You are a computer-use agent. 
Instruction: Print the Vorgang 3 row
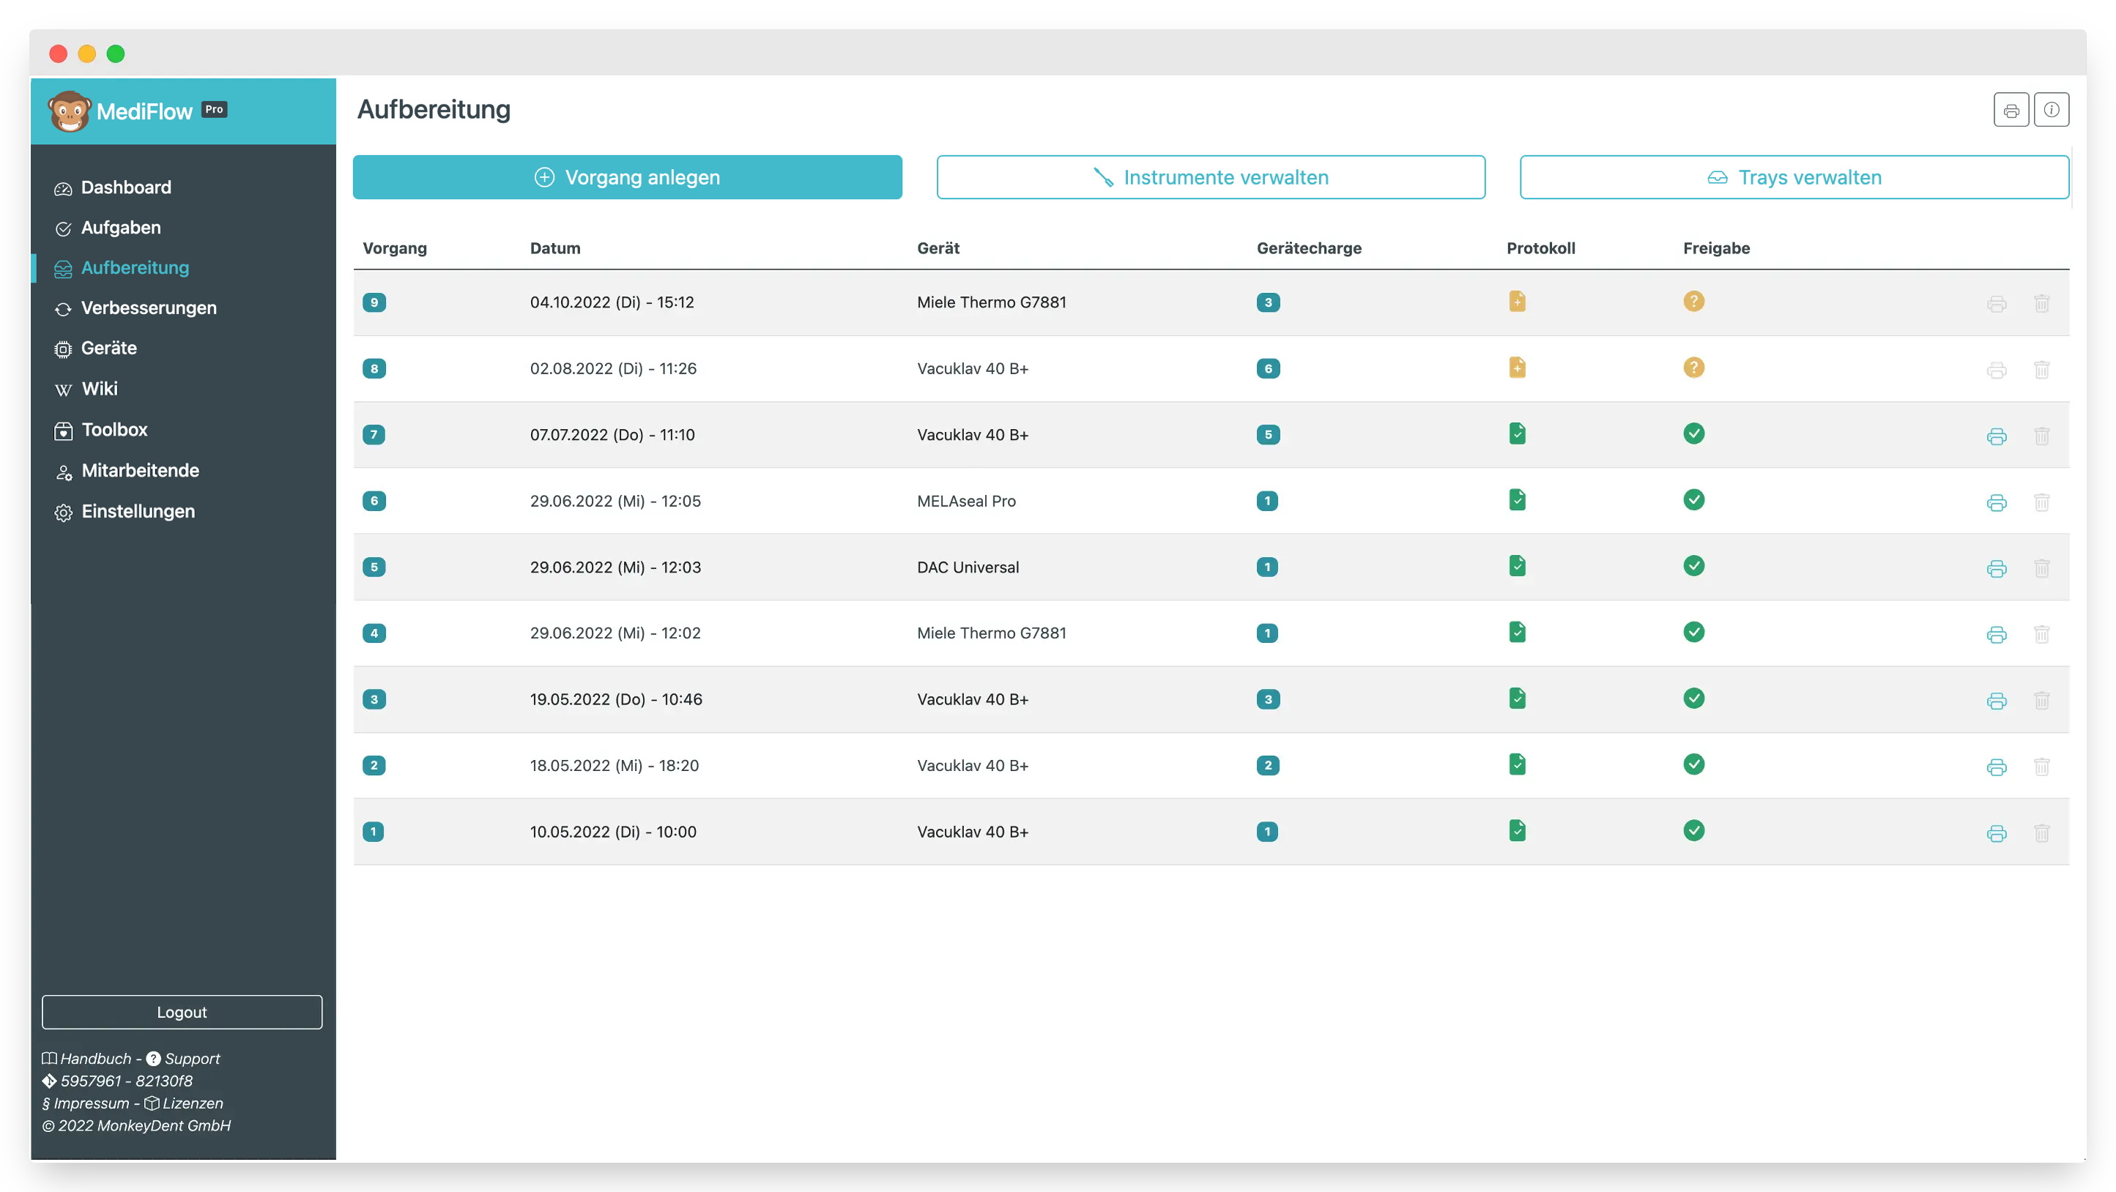(x=1997, y=701)
